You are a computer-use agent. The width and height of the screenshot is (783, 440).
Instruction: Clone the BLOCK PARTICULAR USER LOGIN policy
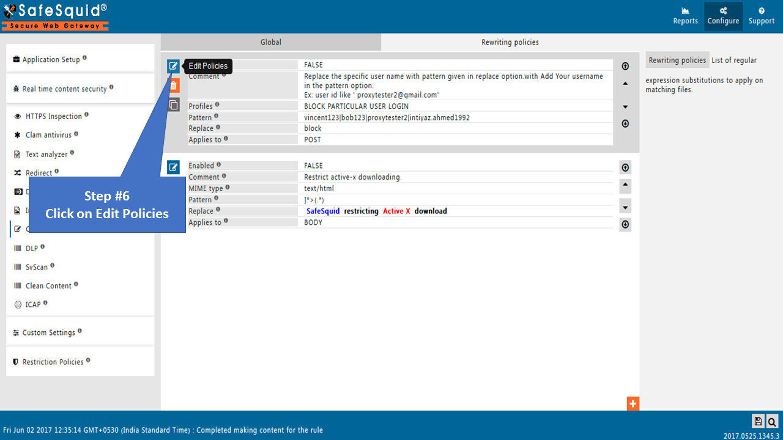(x=173, y=105)
